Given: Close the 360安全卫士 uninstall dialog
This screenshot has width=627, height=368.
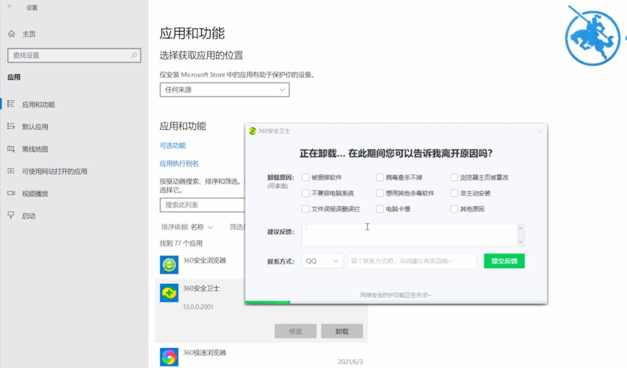Looking at the screenshot, I should click(539, 131).
